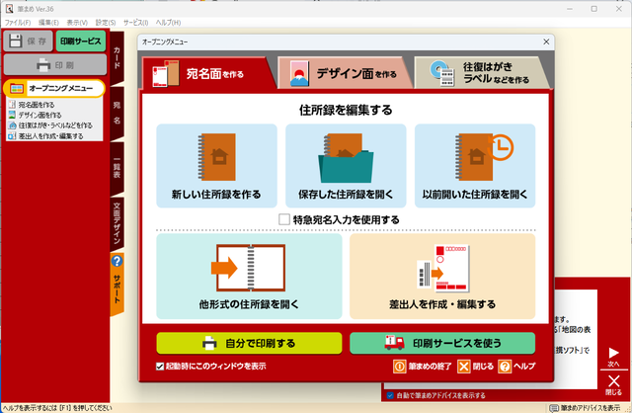Click the orange X icon beside 閉じる
This screenshot has width=632, height=413.
(464, 367)
